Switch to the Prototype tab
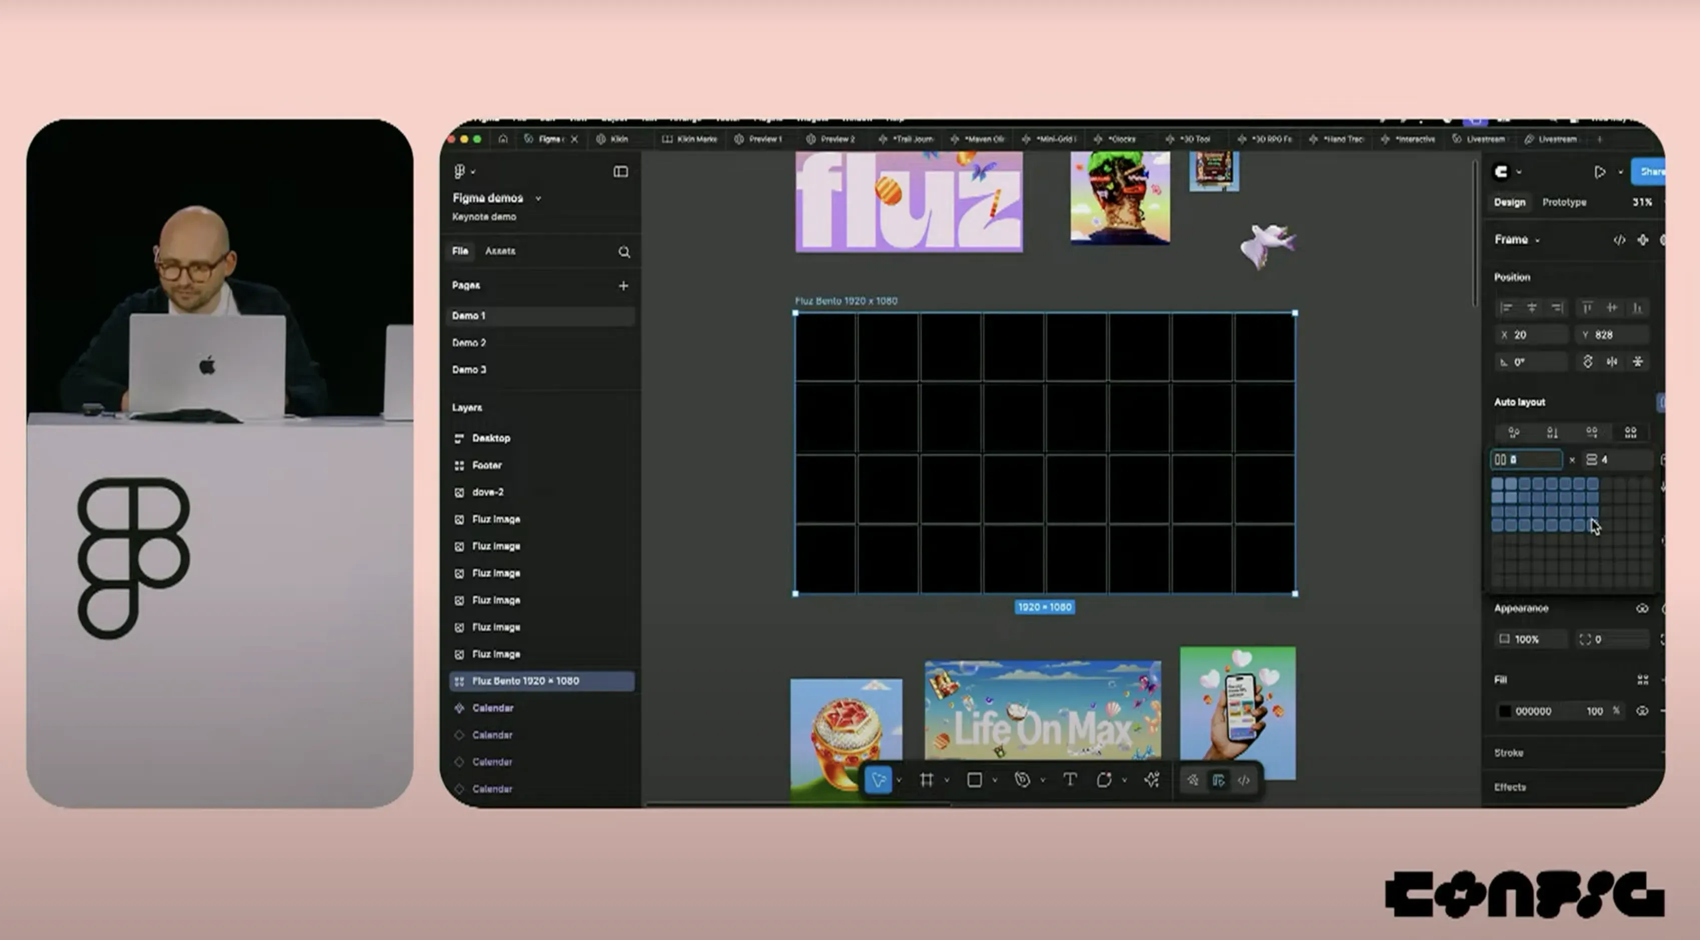Viewport: 1700px width, 940px height. (1564, 202)
